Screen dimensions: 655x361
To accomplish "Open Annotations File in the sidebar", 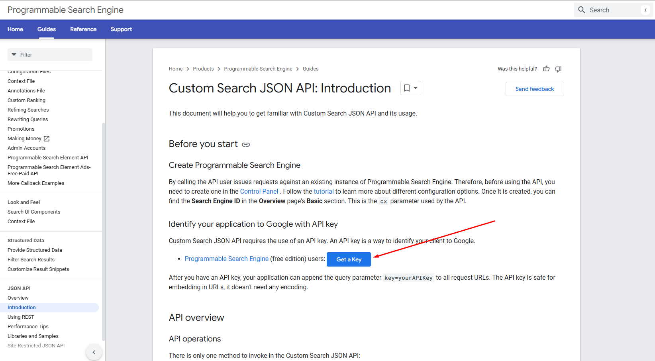I will pos(26,91).
